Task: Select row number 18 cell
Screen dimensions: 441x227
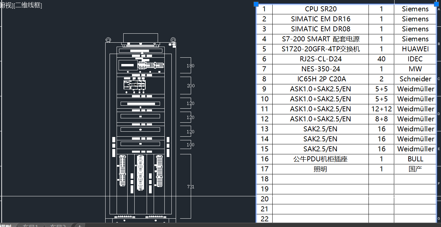Action: 265,179
